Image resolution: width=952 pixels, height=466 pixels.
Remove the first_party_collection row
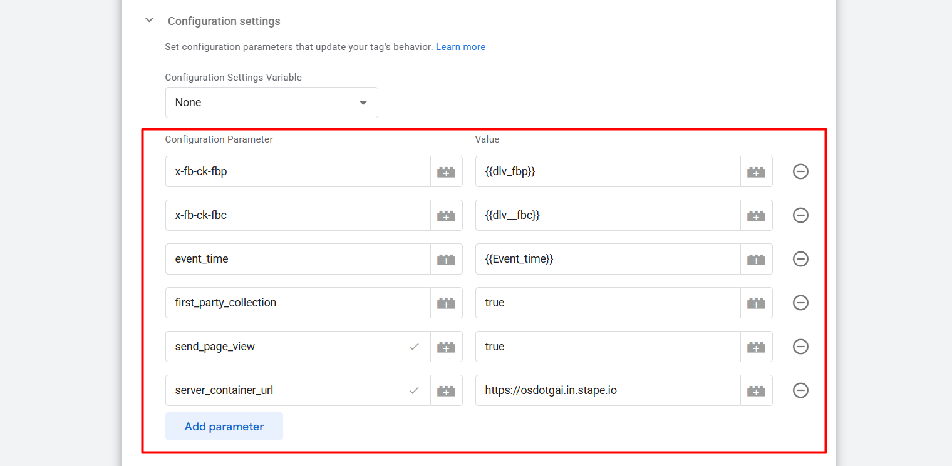[800, 303]
